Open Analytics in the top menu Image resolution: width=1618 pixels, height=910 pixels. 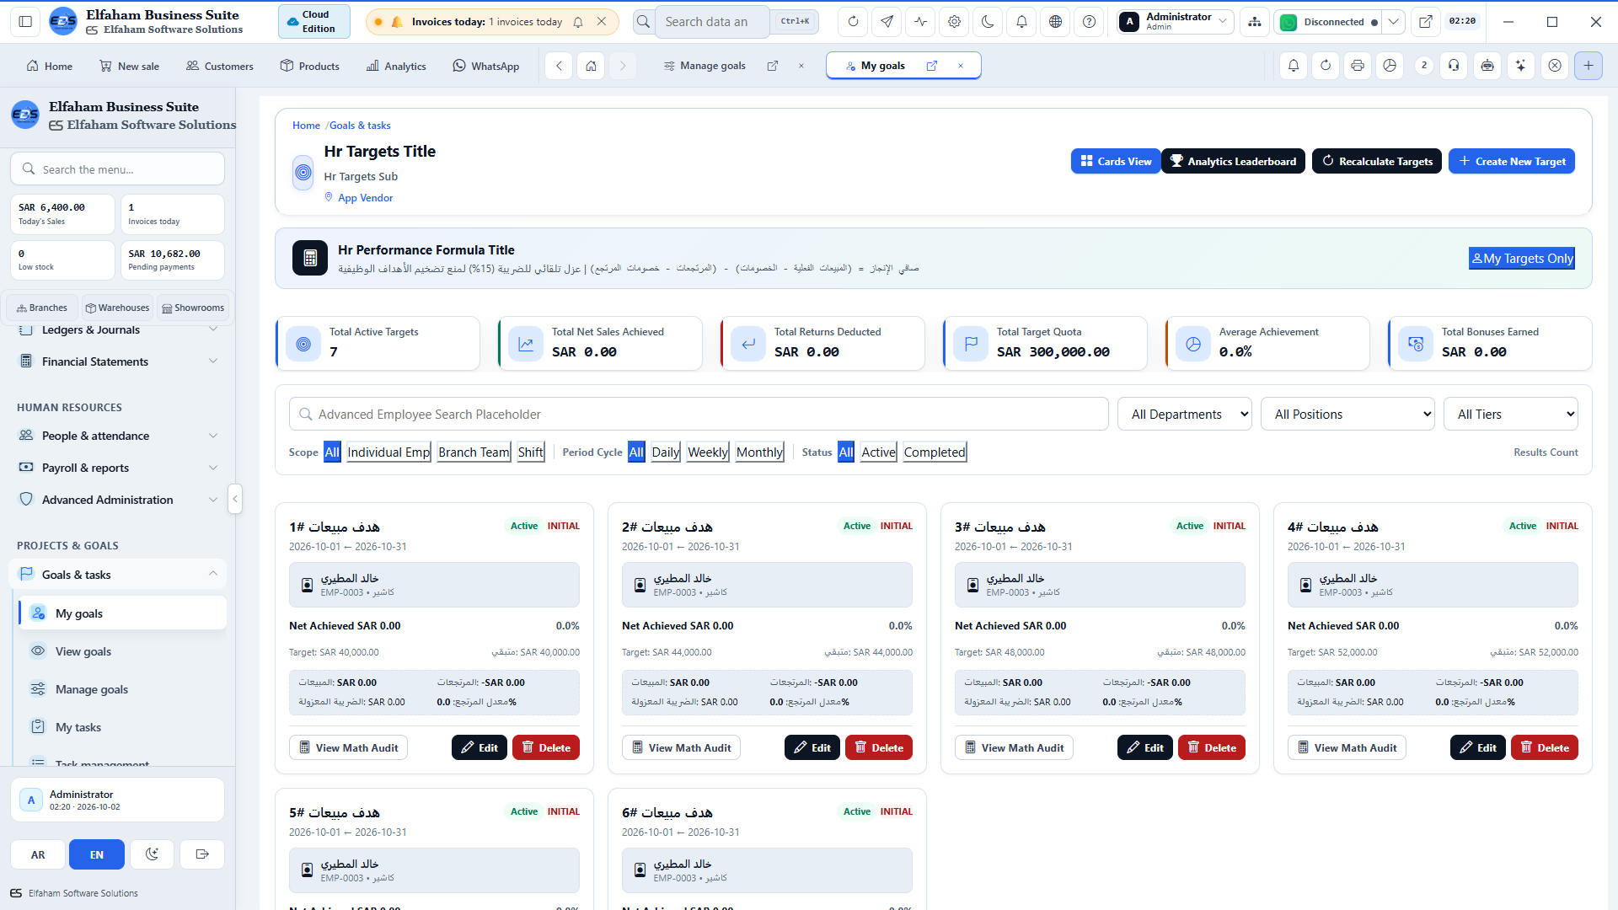[x=396, y=66]
